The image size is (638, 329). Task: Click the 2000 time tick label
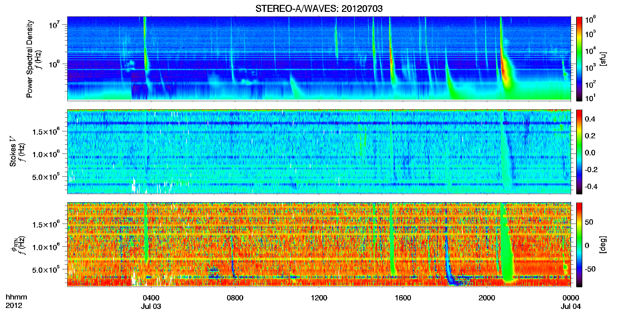[487, 298]
